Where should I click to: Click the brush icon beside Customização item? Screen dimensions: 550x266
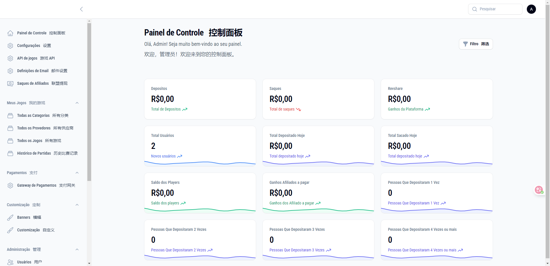pos(10,230)
